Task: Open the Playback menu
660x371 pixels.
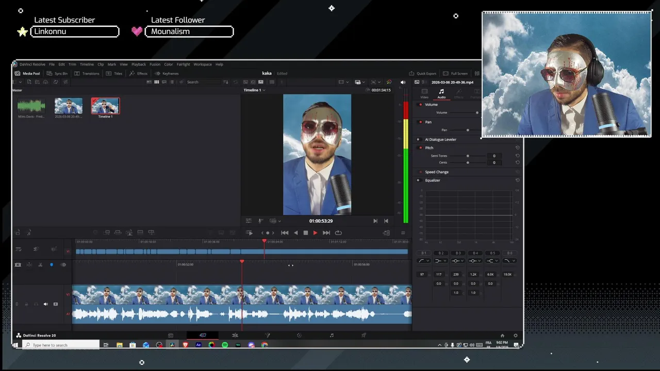Action: (139, 64)
